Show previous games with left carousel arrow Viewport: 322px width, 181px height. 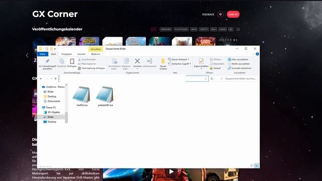coord(27,55)
